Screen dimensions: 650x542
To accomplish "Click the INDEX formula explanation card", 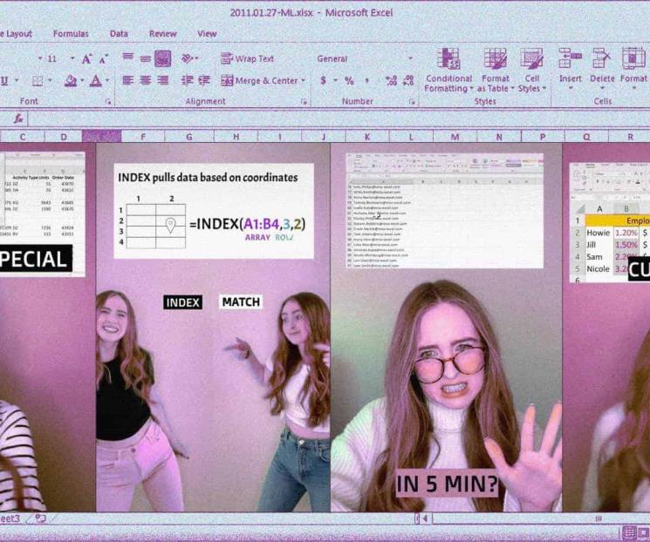I will [x=214, y=211].
